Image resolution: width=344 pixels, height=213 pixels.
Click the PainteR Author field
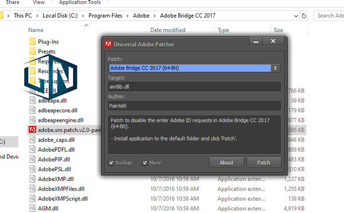point(194,105)
